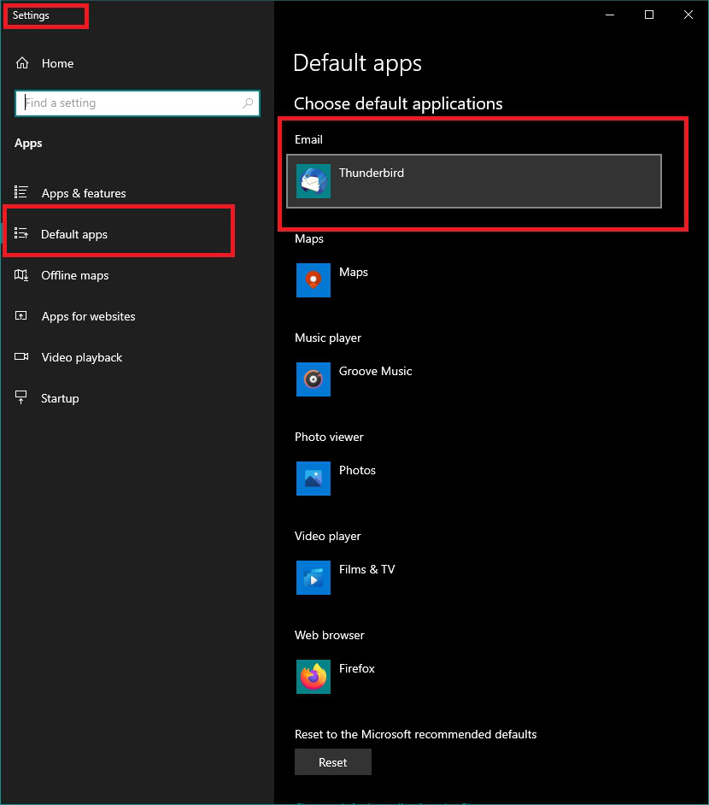
Task: Open Apps for websites section
Action: click(88, 316)
